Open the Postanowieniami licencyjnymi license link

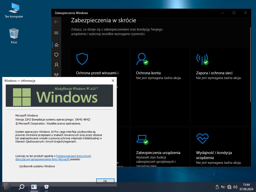click(73, 156)
